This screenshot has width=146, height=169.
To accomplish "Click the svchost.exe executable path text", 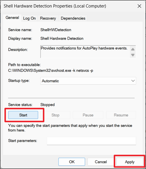I will pos(50,71).
